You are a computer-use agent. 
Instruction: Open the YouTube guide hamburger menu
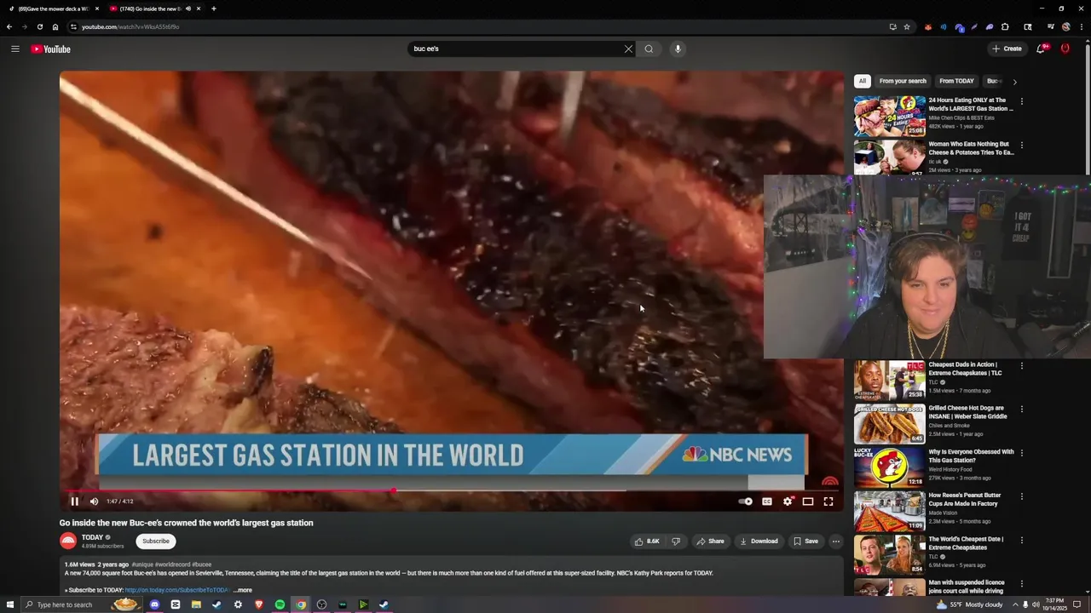click(14, 49)
